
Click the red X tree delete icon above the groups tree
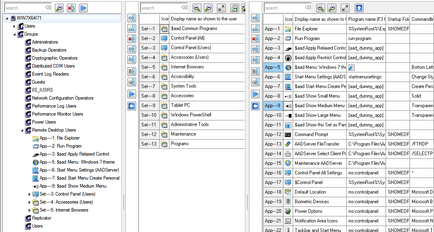tap(71, 8)
